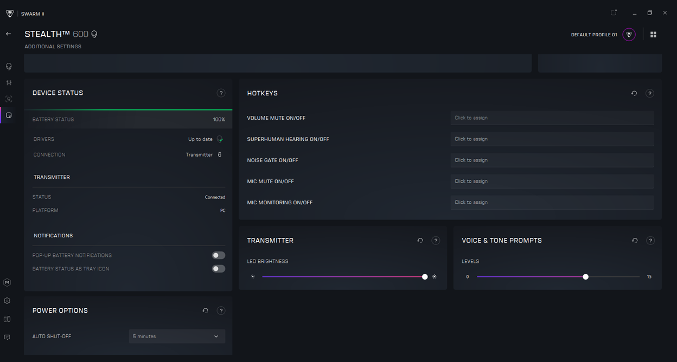Click the Connected status value
This screenshot has width=677, height=362.
coord(215,197)
